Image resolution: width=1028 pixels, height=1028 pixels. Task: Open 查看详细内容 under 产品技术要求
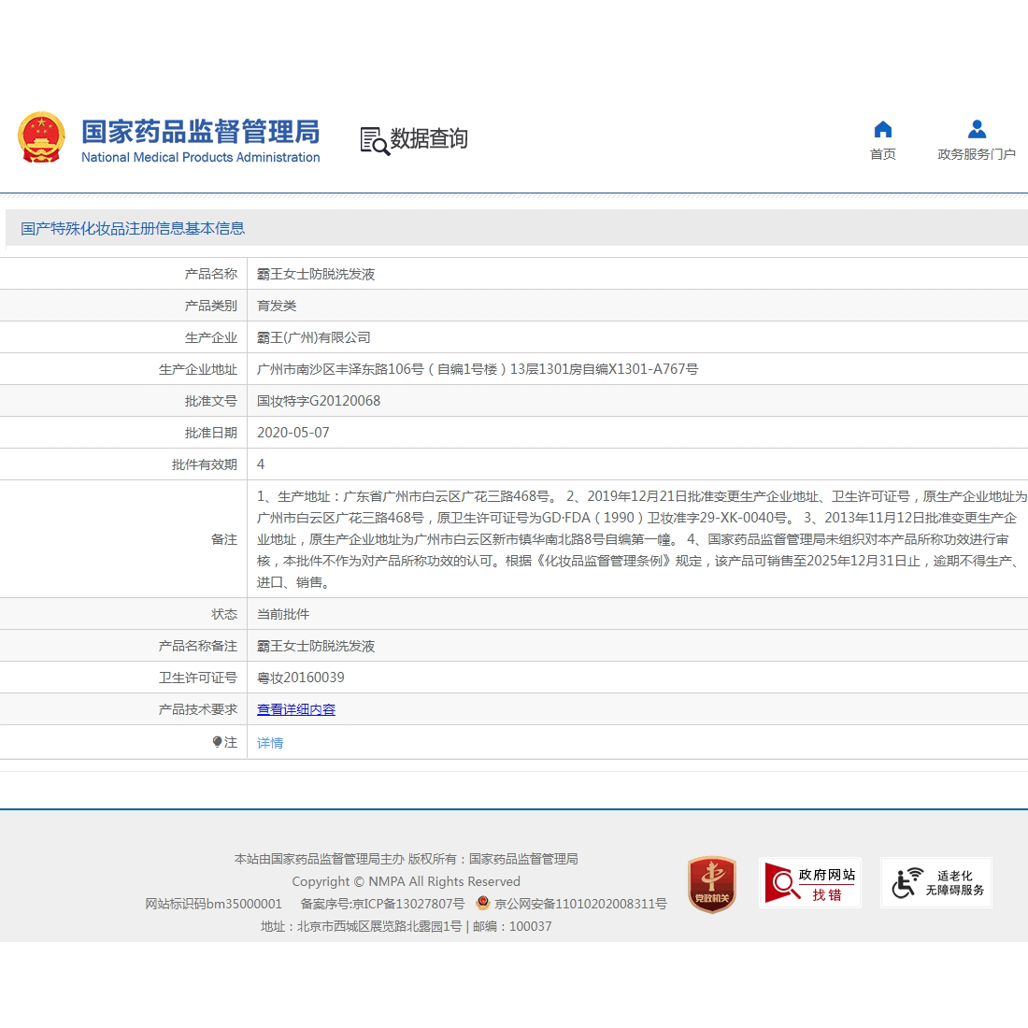pyautogui.click(x=295, y=709)
